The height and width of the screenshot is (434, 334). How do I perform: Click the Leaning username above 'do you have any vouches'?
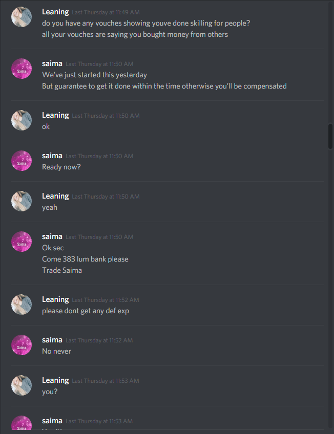tap(55, 12)
